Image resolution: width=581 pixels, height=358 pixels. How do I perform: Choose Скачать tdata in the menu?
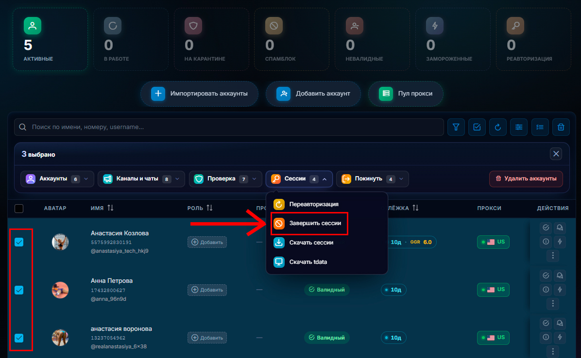point(327,262)
